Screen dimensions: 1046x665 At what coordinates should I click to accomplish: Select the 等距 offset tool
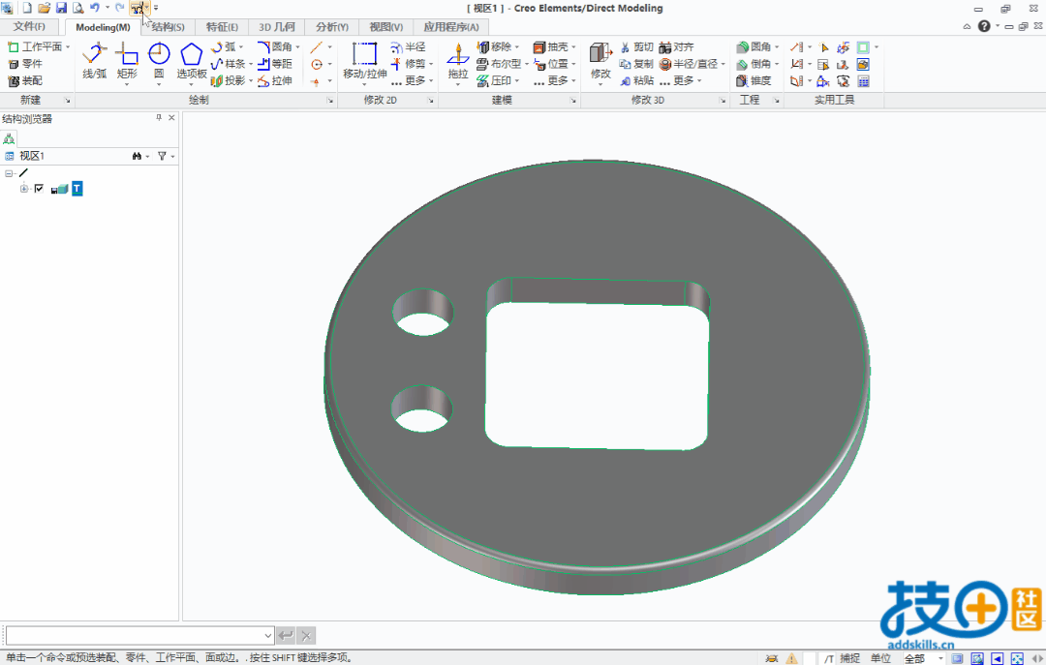tap(275, 64)
